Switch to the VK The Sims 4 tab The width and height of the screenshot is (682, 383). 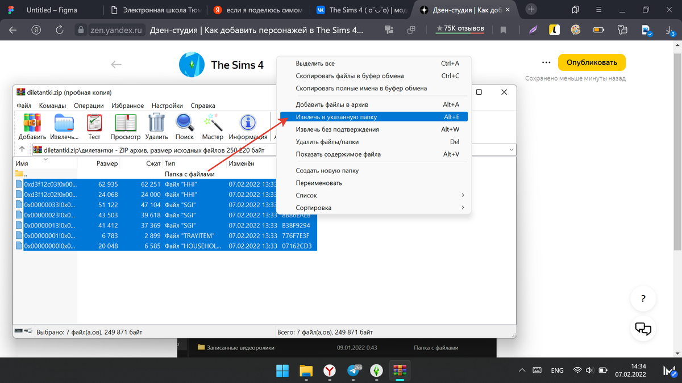pos(362,10)
